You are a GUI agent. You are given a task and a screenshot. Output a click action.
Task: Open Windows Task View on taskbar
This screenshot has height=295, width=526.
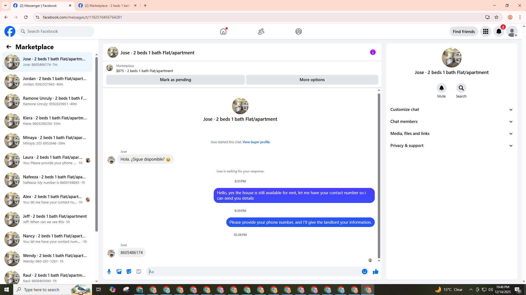[x=99, y=290]
